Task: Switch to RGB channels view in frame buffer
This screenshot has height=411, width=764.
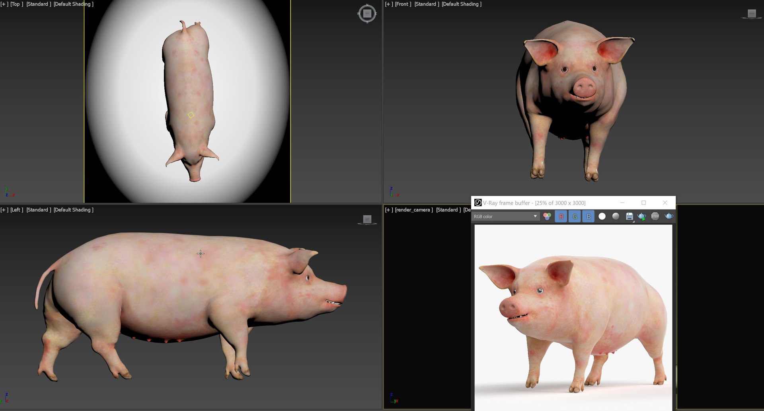Action: [547, 216]
